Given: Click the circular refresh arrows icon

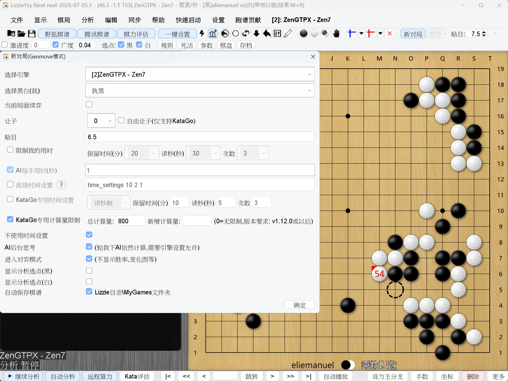Looking at the screenshot, I should click(246, 34).
